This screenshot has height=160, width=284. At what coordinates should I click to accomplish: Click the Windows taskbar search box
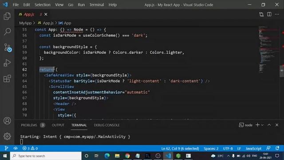(x=46, y=156)
